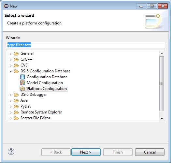Viewport: 171px width, 163px height.
Task: Expand the General category
Action: point(10,54)
